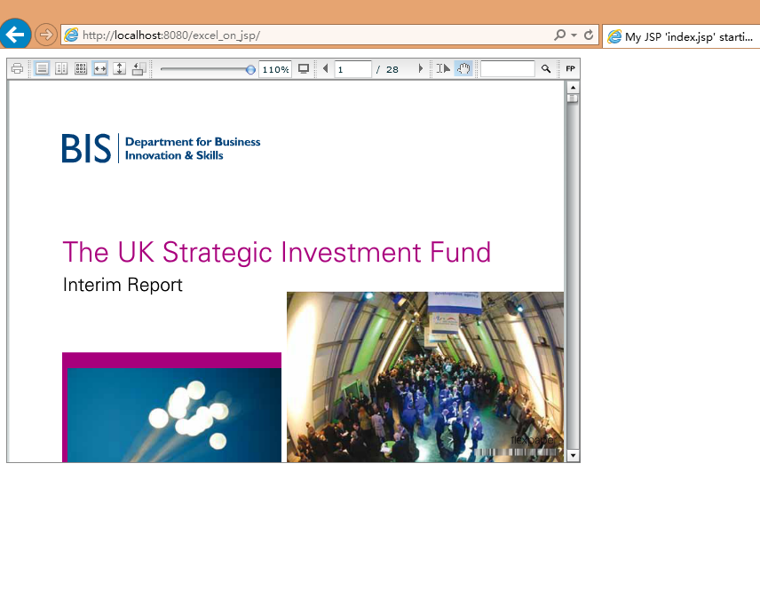Click the 'Interim Report' subtitle text
Viewport: 760px width, 605px height.
click(x=123, y=285)
